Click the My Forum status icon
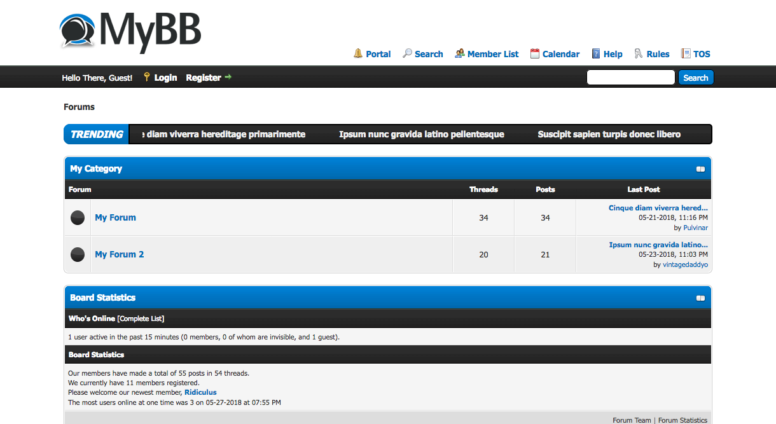The height and width of the screenshot is (424, 776). (x=77, y=217)
